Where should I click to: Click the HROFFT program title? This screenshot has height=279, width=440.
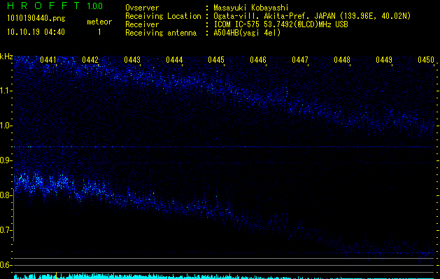[43, 6]
